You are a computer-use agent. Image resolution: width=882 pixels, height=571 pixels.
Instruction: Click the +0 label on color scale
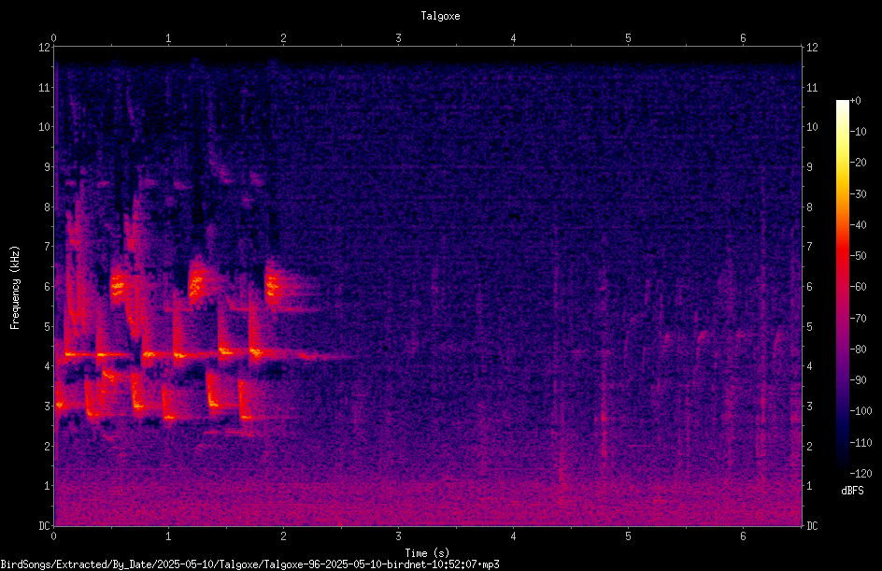(855, 101)
